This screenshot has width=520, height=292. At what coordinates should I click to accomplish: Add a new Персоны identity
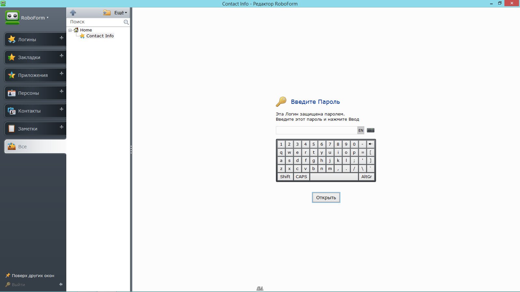(x=61, y=91)
